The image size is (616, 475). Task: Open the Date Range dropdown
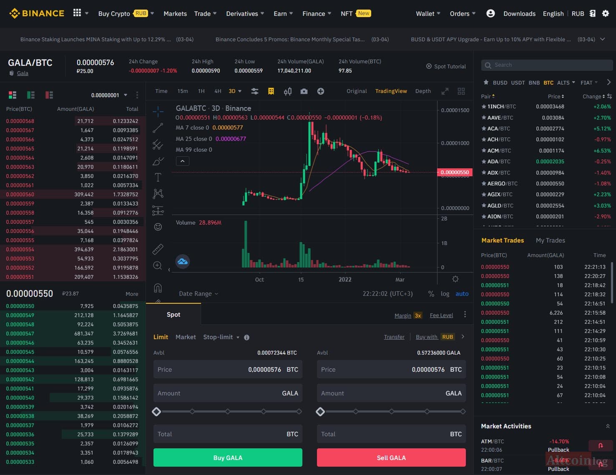point(199,294)
